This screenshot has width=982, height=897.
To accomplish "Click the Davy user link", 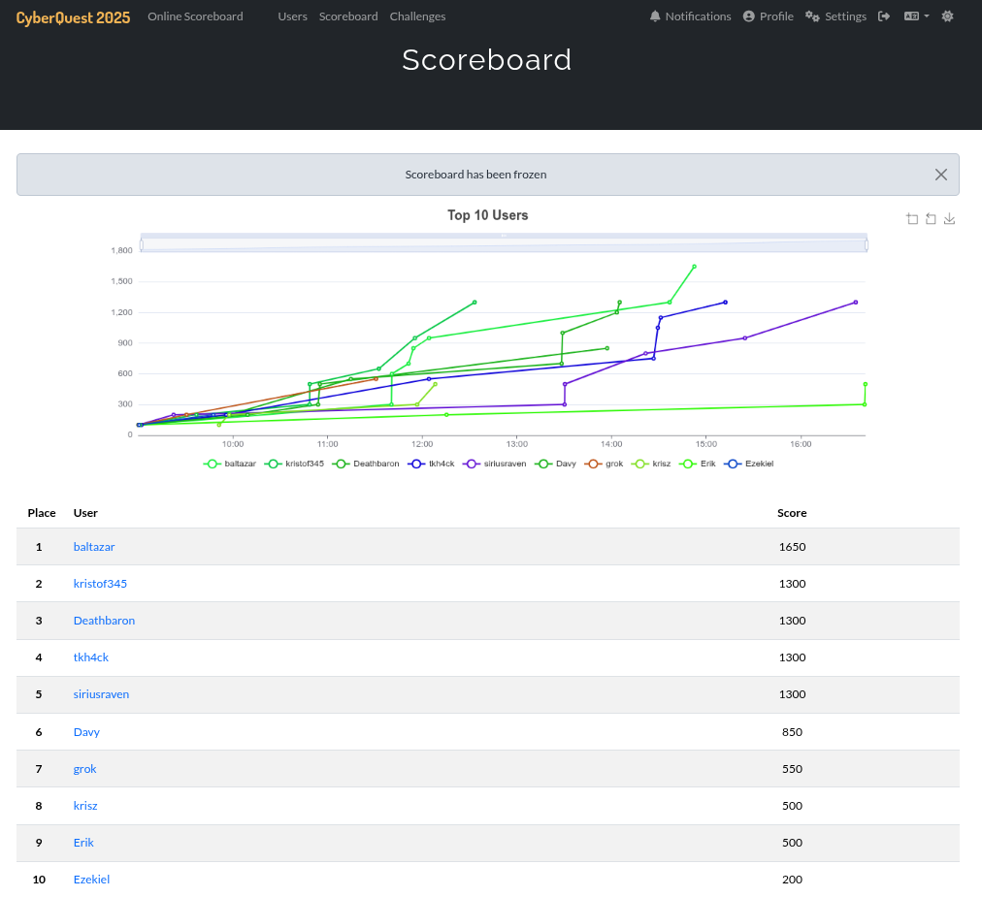I will pos(86,732).
